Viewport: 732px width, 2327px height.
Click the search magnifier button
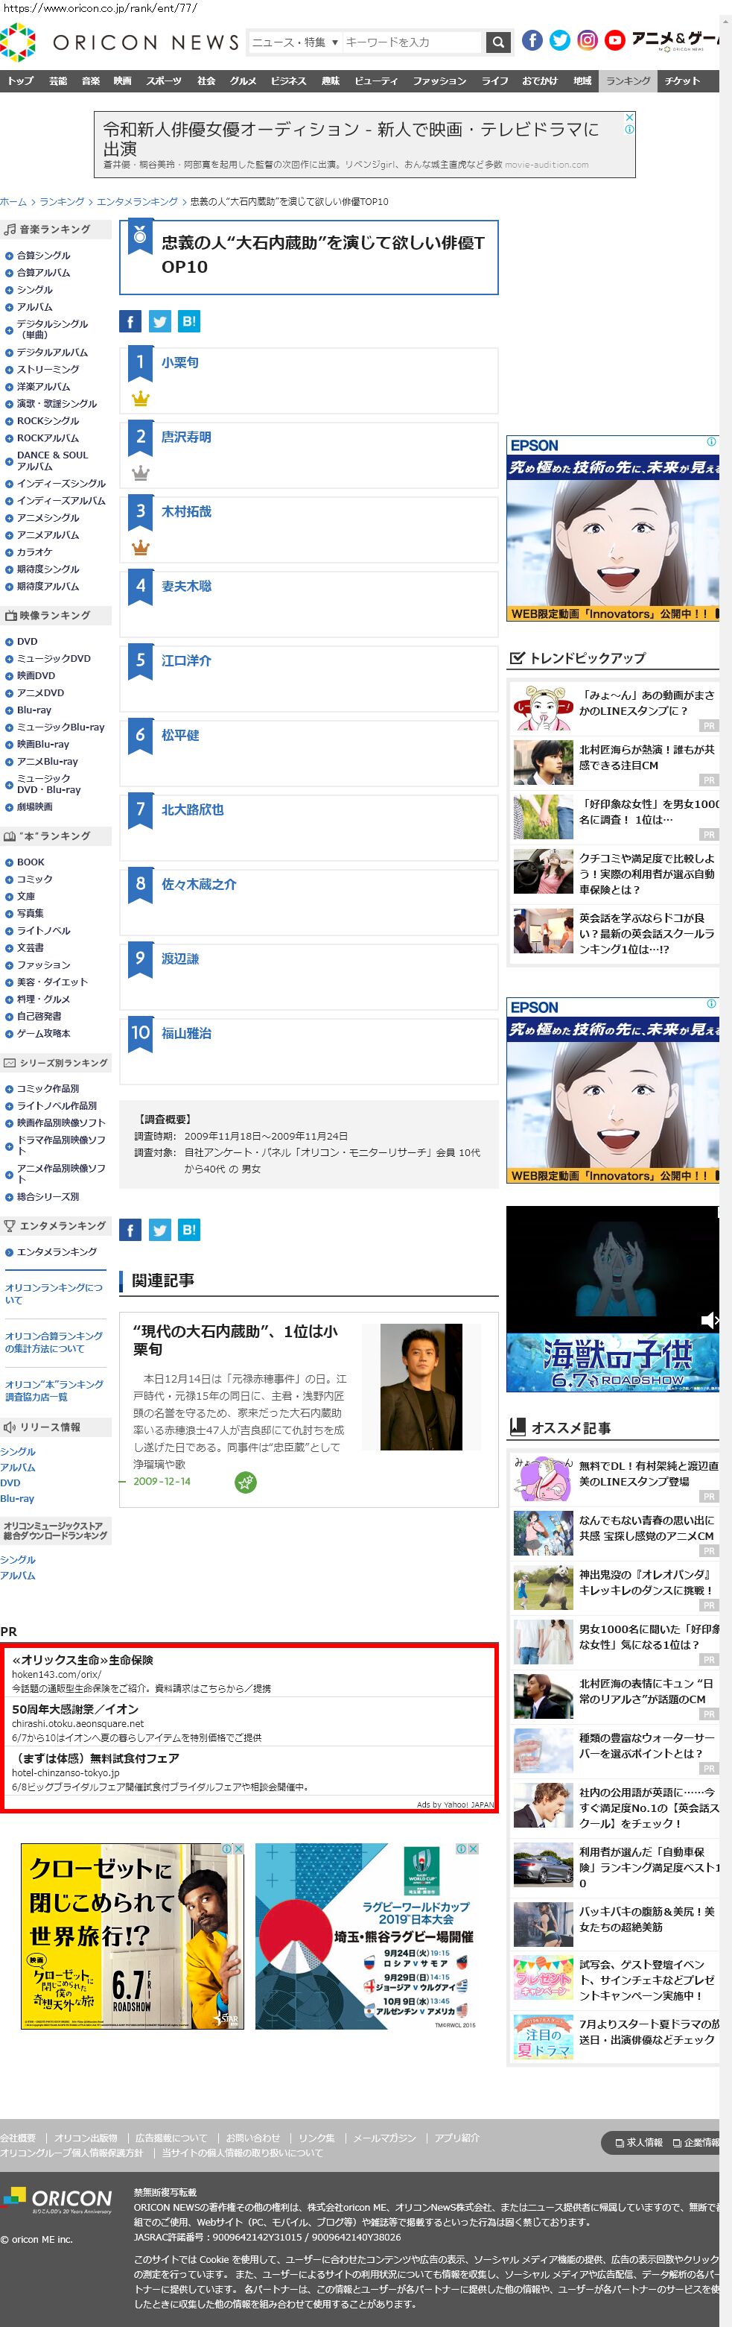[498, 42]
